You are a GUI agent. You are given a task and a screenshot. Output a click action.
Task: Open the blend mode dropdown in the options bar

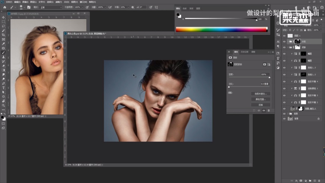click(51, 7)
